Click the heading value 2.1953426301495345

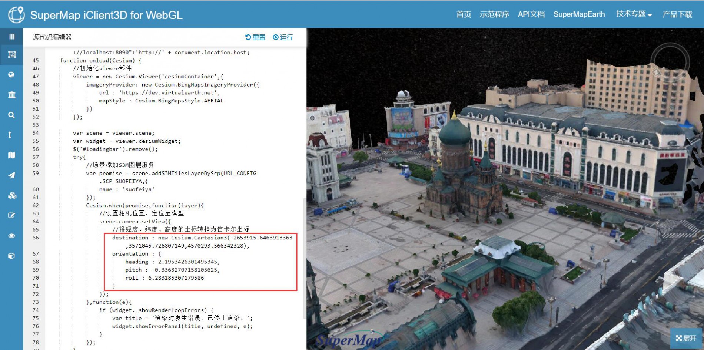187,262
